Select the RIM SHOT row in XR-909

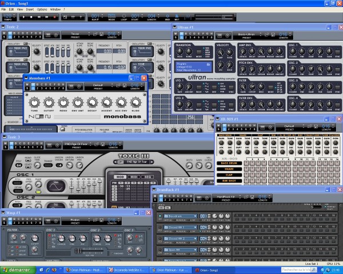229,181
